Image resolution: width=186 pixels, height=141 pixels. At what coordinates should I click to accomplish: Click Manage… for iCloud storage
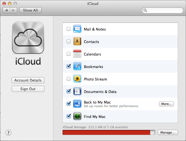coord(168,132)
